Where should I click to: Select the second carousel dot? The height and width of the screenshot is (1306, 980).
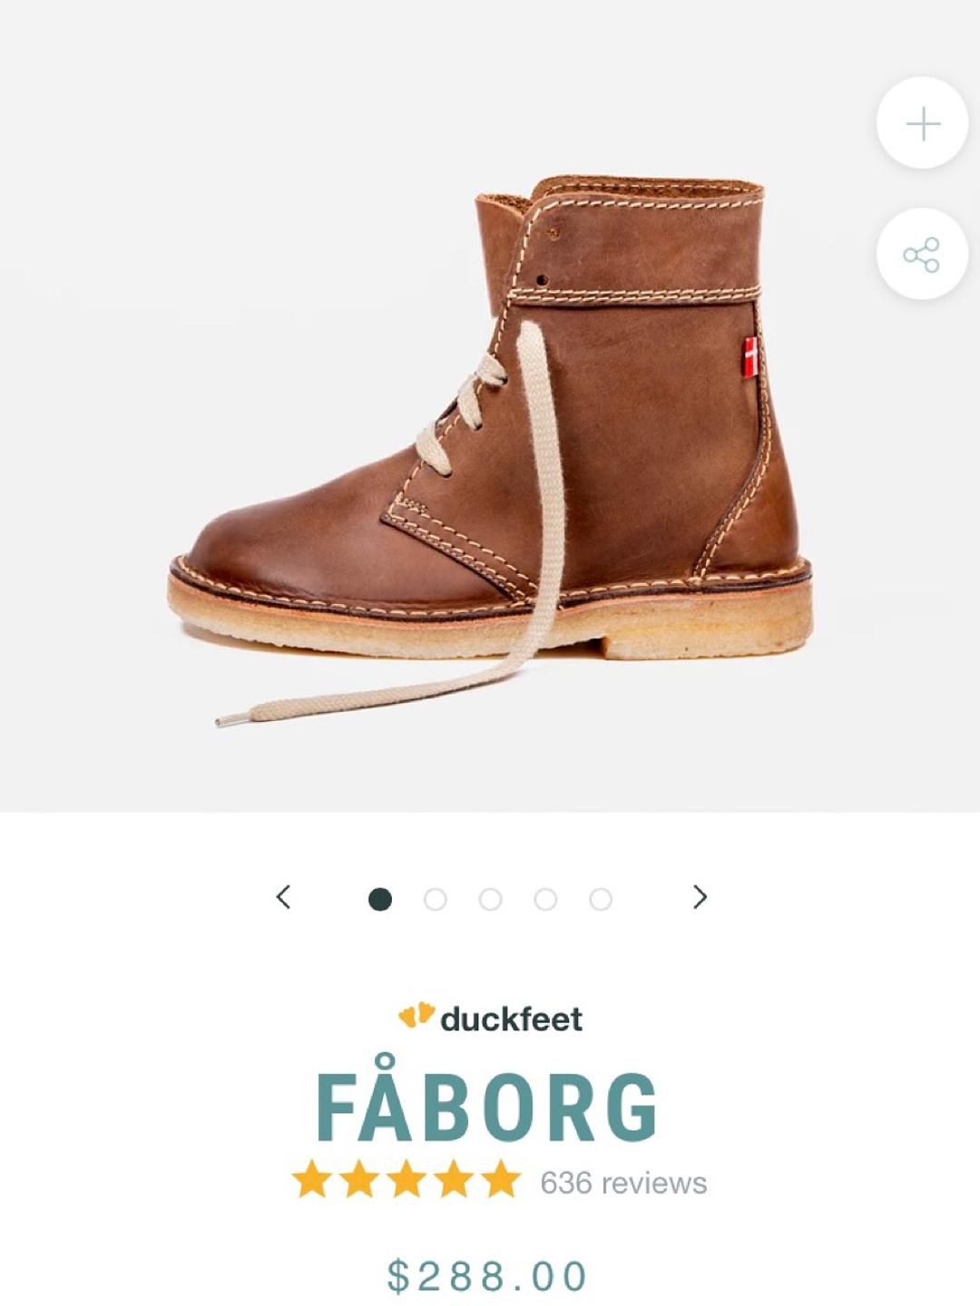click(436, 899)
